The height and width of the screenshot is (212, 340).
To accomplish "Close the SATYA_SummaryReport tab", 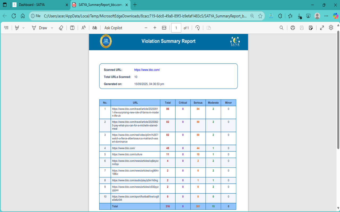I will click(x=126, y=5).
